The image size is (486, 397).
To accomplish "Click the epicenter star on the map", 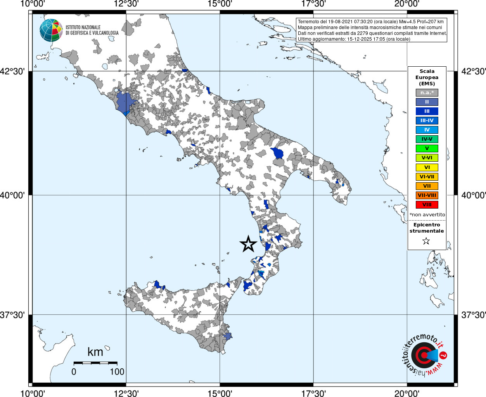I will click(x=248, y=244).
